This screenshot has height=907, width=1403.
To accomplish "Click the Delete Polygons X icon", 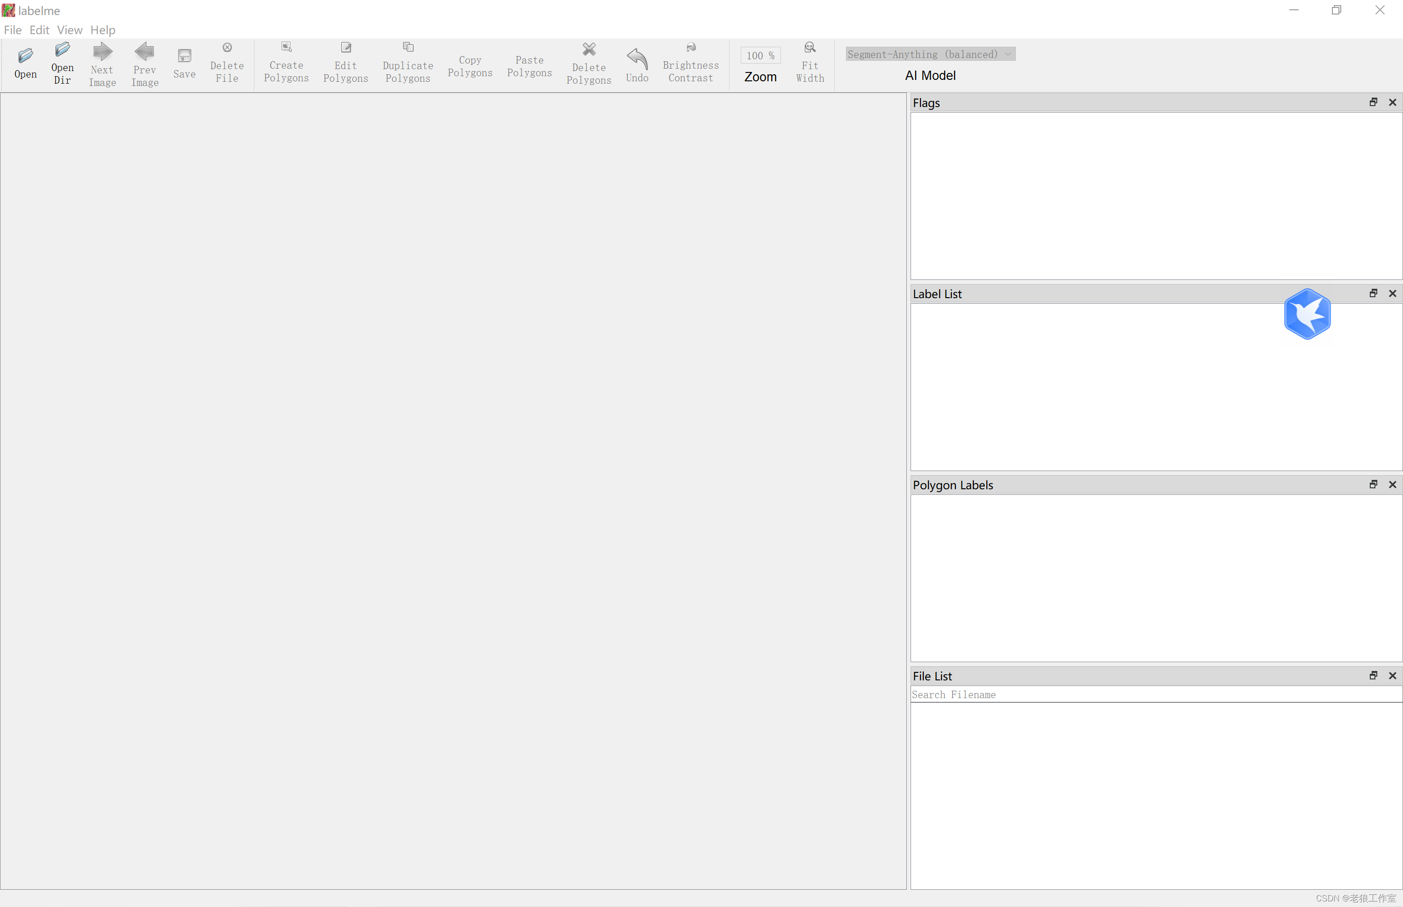I will 589,50.
